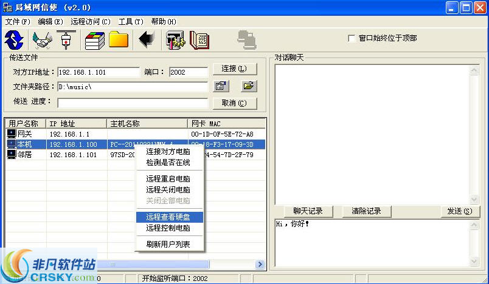Open the 工具(T) menu
489x284 pixels.
click(131, 21)
